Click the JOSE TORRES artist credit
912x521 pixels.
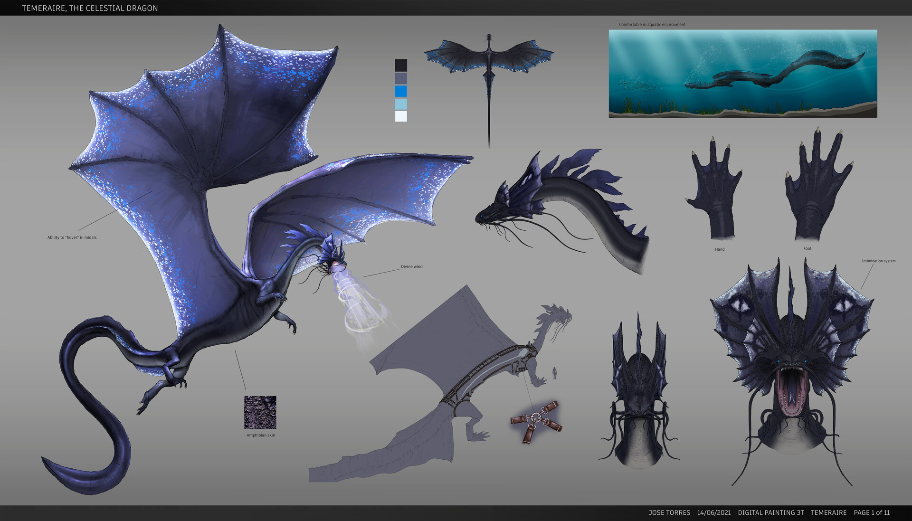click(x=670, y=513)
